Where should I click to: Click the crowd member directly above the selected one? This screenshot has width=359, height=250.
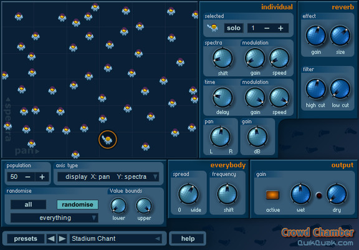click(x=103, y=118)
